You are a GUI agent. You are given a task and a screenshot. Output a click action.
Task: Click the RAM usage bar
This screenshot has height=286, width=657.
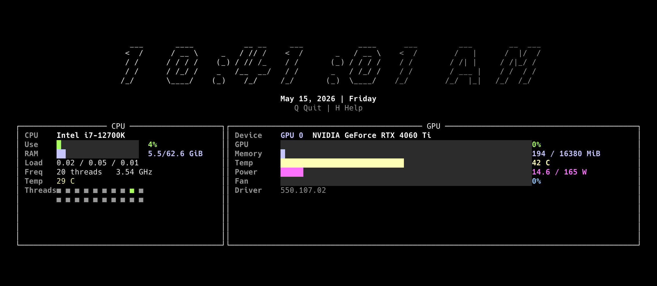pyautogui.click(x=98, y=154)
